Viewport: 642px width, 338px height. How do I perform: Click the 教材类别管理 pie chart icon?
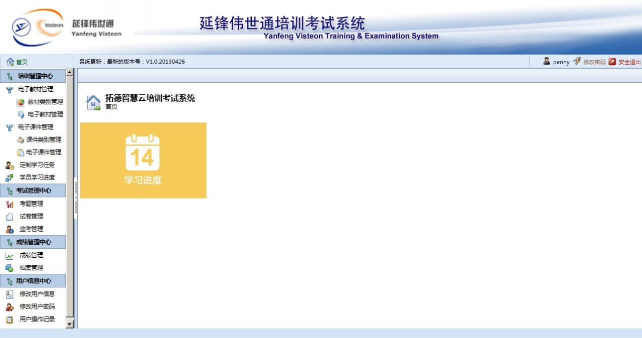coord(21,102)
